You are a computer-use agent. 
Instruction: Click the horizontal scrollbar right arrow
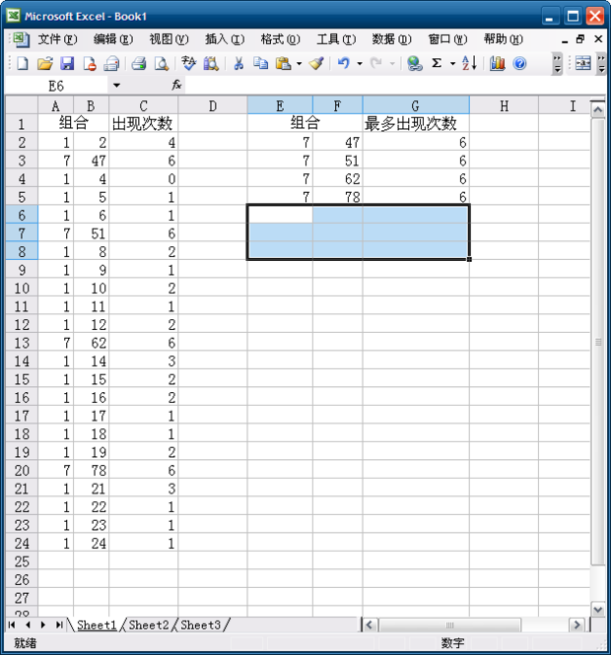577,624
